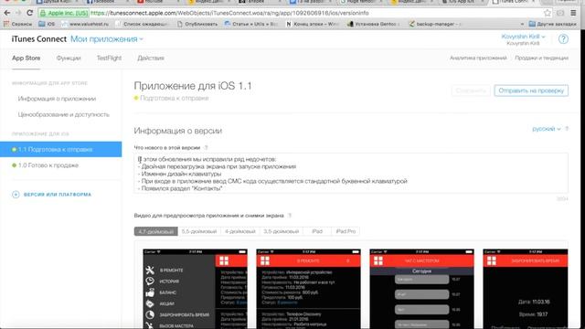The image size is (585, 329).
Task: Click Submit for Review button
Action: pyautogui.click(x=531, y=90)
